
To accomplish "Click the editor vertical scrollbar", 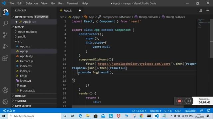I will pyautogui.click(x=212, y=38).
